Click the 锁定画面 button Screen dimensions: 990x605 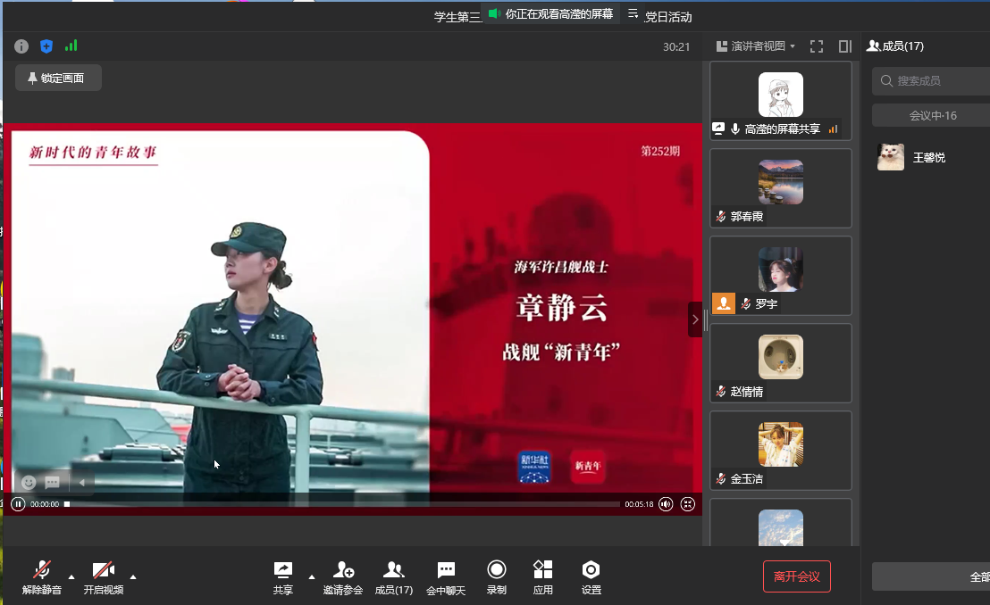tap(58, 79)
